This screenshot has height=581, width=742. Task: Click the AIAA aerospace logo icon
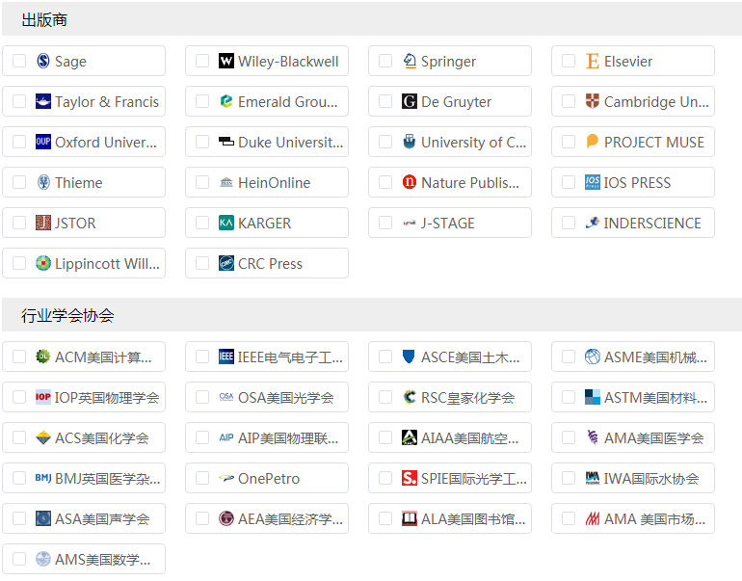410,437
